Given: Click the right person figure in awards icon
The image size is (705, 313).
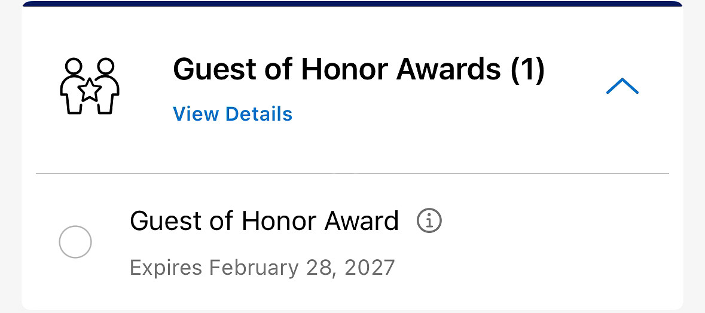Looking at the screenshot, I should click(106, 86).
